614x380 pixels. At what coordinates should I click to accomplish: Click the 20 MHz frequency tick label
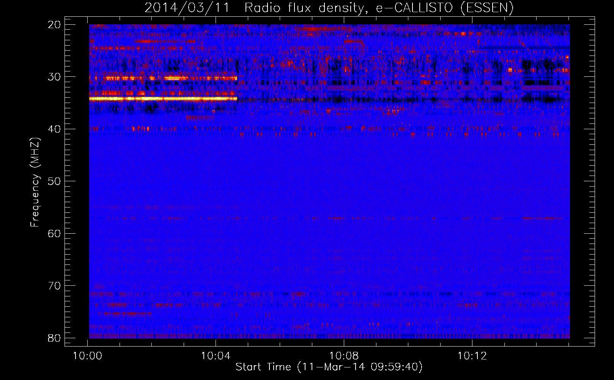coord(54,25)
